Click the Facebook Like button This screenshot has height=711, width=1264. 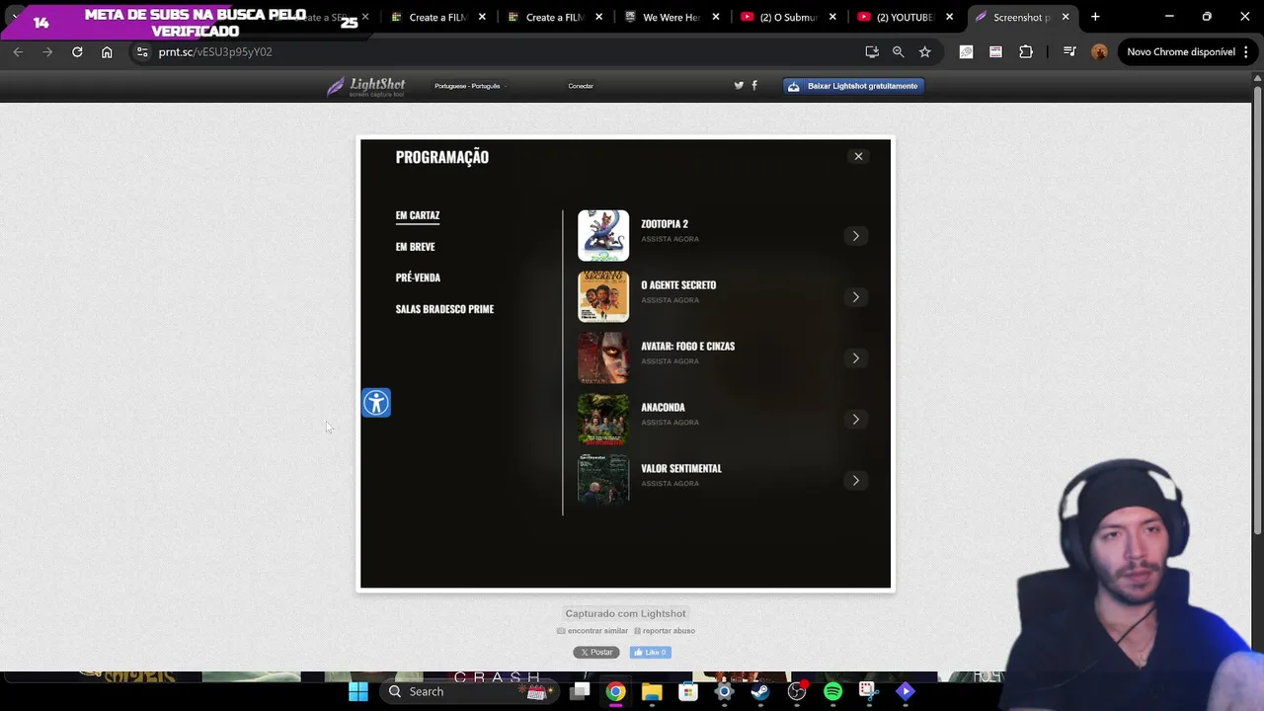pos(651,652)
